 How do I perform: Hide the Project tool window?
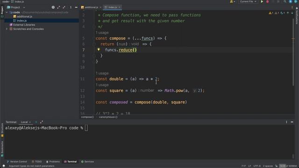[76, 7]
